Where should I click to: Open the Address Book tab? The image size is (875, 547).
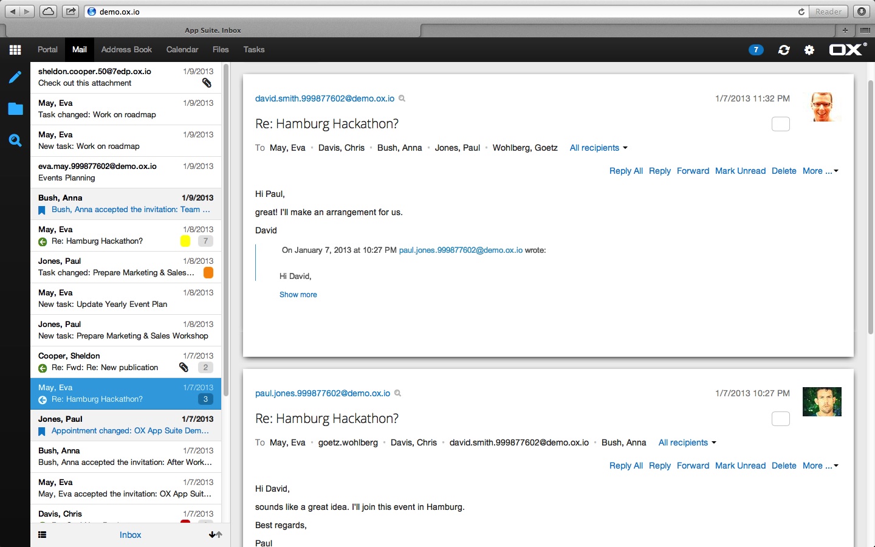pos(126,50)
